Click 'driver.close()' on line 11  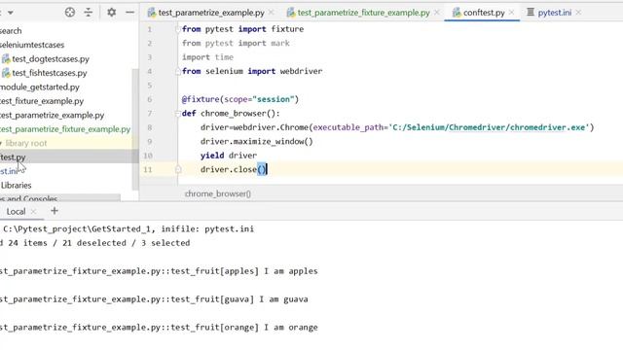click(x=234, y=170)
